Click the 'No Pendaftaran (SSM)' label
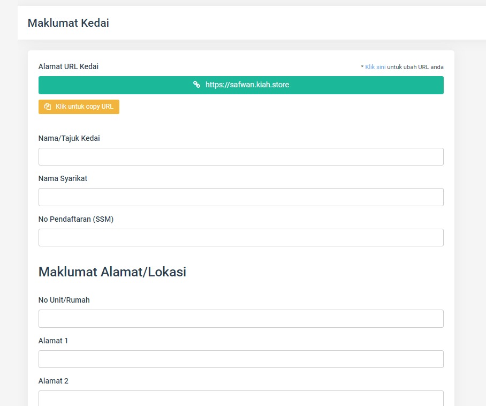The height and width of the screenshot is (406, 486). pos(76,219)
